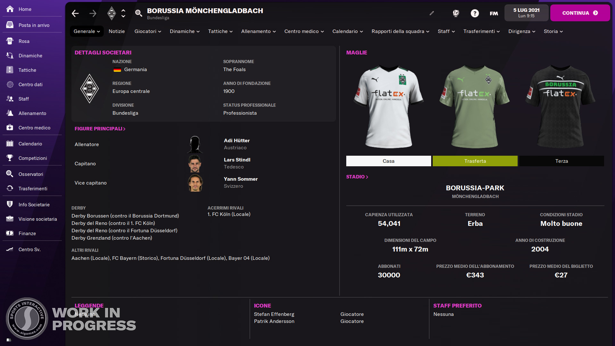Open the STADIO link
615x346 pixels.
(357, 177)
